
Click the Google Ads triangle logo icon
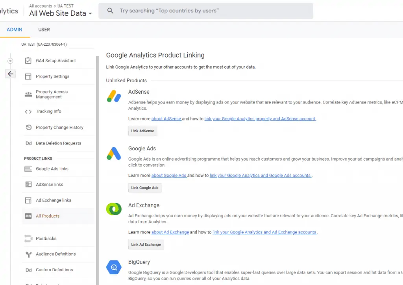pyautogui.click(x=114, y=153)
